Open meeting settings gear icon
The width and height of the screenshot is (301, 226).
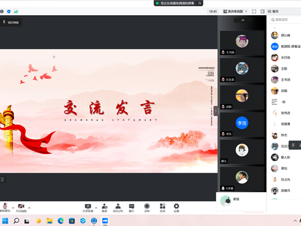pyautogui.click(x=176, y=208)
